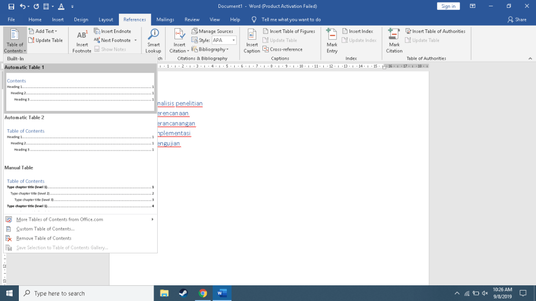Open Google Chrome from the taskbar

(203, 293)
